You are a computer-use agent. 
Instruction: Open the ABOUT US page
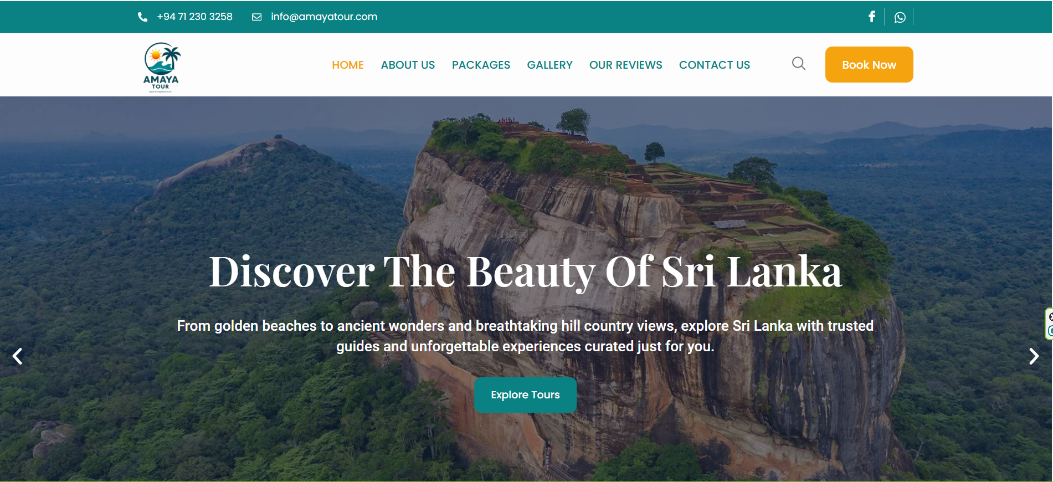point(408,65)
